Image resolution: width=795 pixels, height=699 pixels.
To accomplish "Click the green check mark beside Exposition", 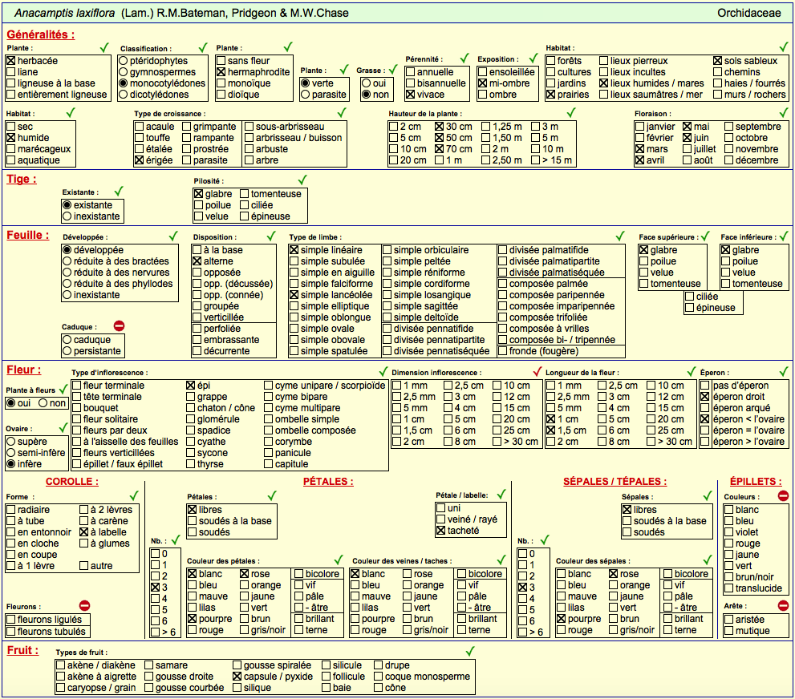I will click(x=533, y=59).
